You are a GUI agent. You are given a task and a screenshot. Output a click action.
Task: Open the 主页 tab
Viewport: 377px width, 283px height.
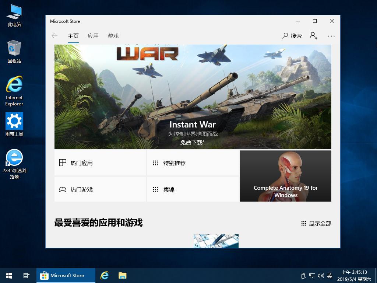(73, 36)
